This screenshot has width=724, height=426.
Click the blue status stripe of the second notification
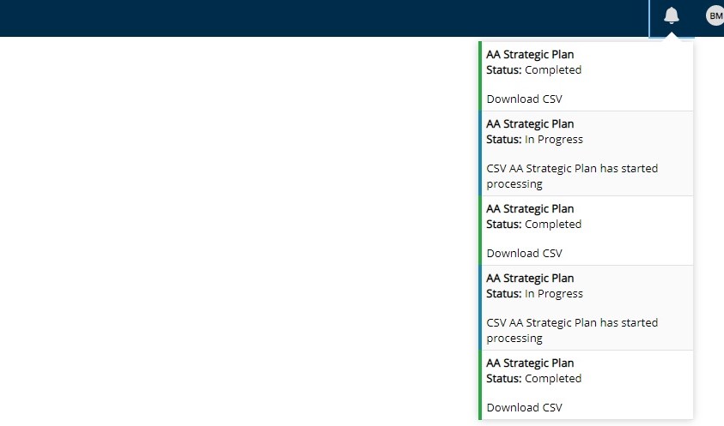(480, 153)
